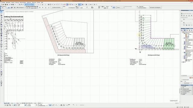The height and width of the screenshot is (108, 193).
Task: Click the Save toolbar icon
Action: [5, 4]
